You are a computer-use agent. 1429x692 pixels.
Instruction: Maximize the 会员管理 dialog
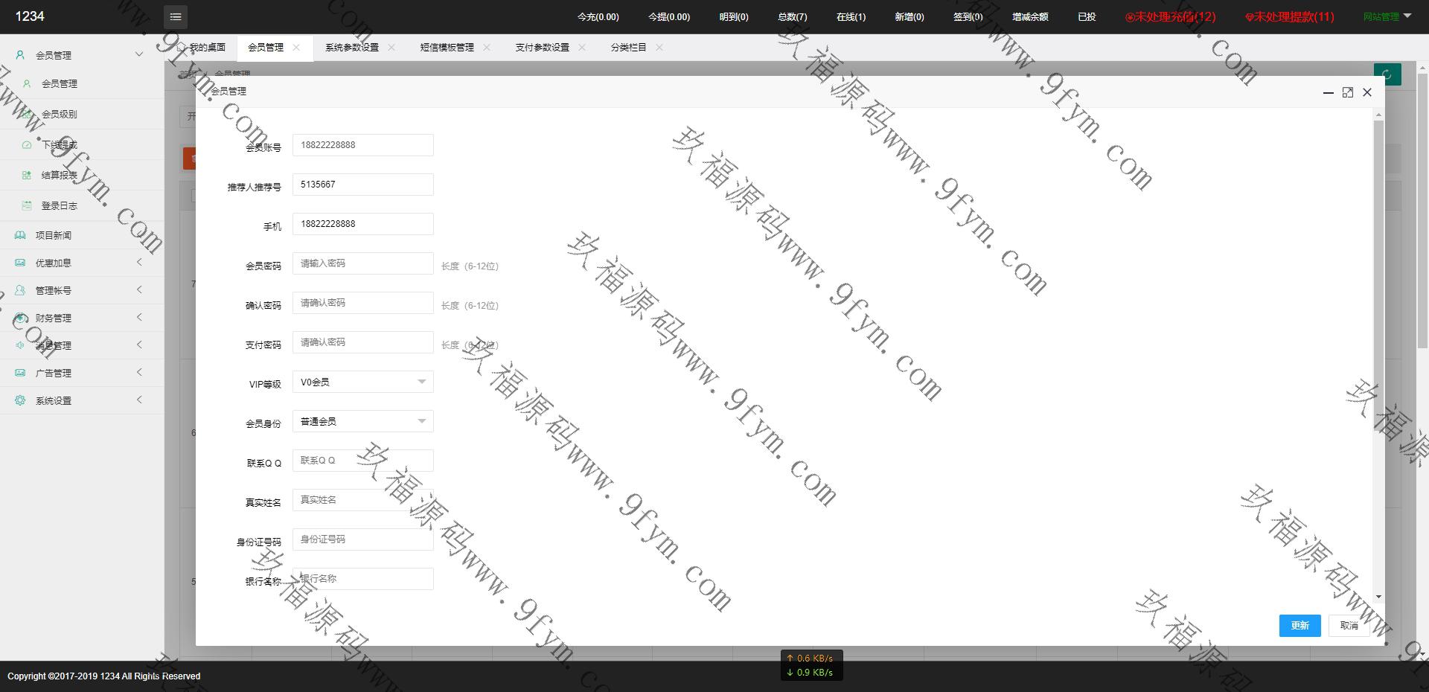(x=1347, y=92)
